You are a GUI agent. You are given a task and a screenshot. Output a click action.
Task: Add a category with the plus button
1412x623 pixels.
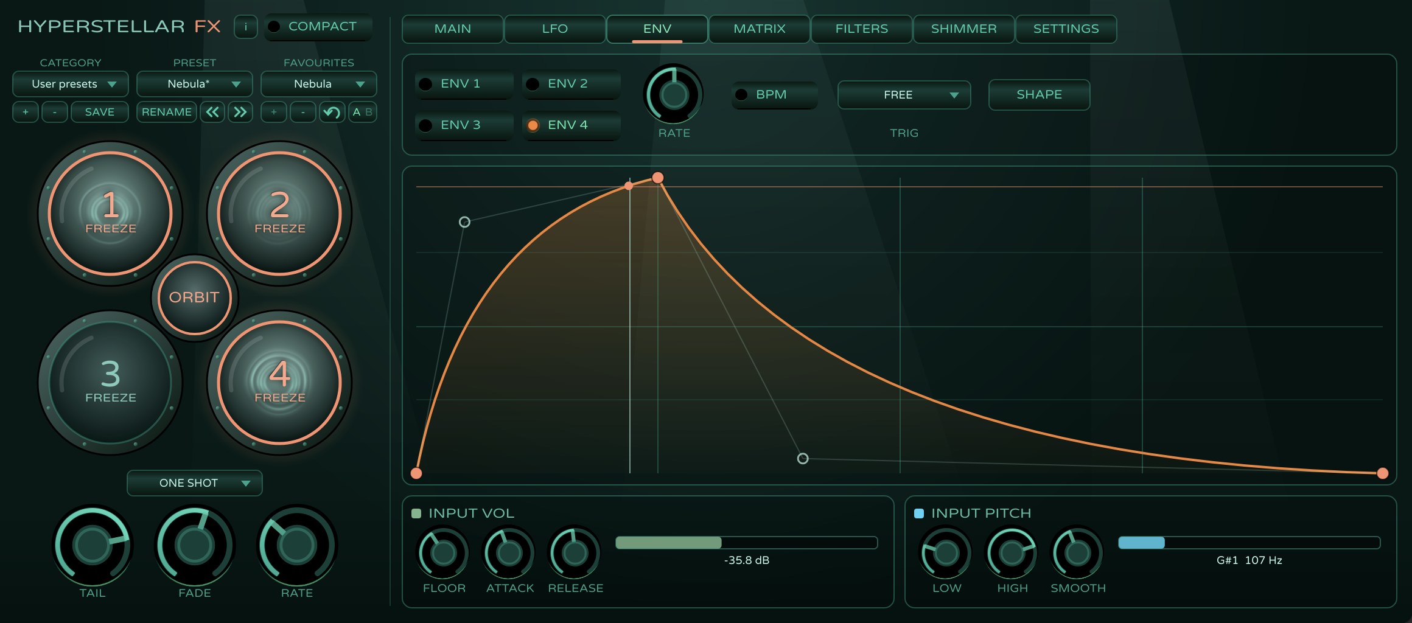[26, 112]
